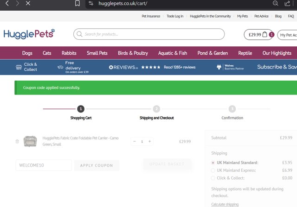Open HugglePets in the Community link
The image size is (297, 207).
coord(210,16)
